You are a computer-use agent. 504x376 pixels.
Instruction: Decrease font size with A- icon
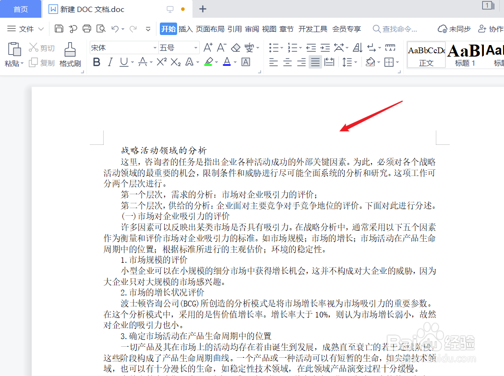coord(222,47)
